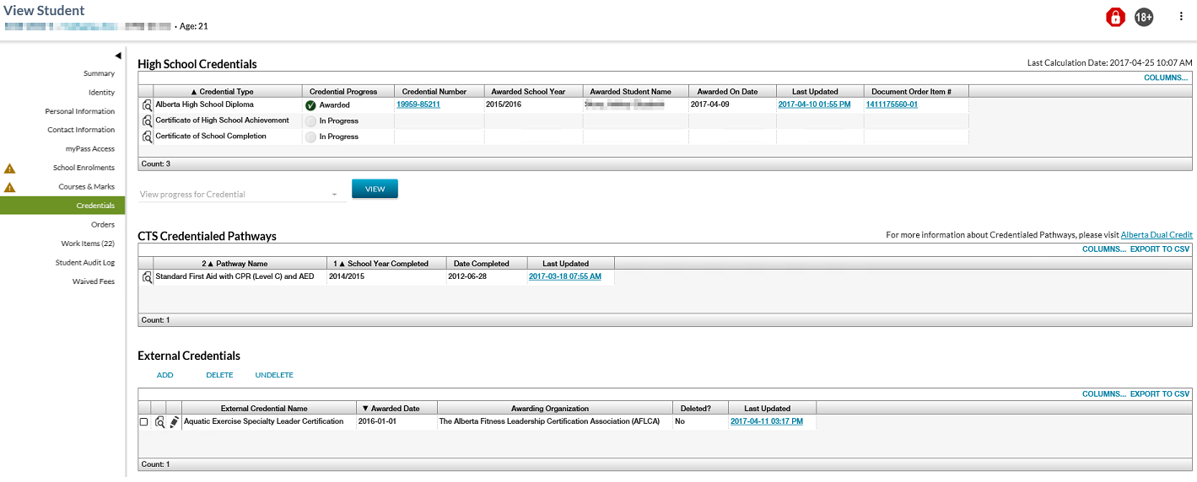Open COLUMNS options for High School Credentials
Screen dimensions: 1197x482
[x=1166, y=78]
